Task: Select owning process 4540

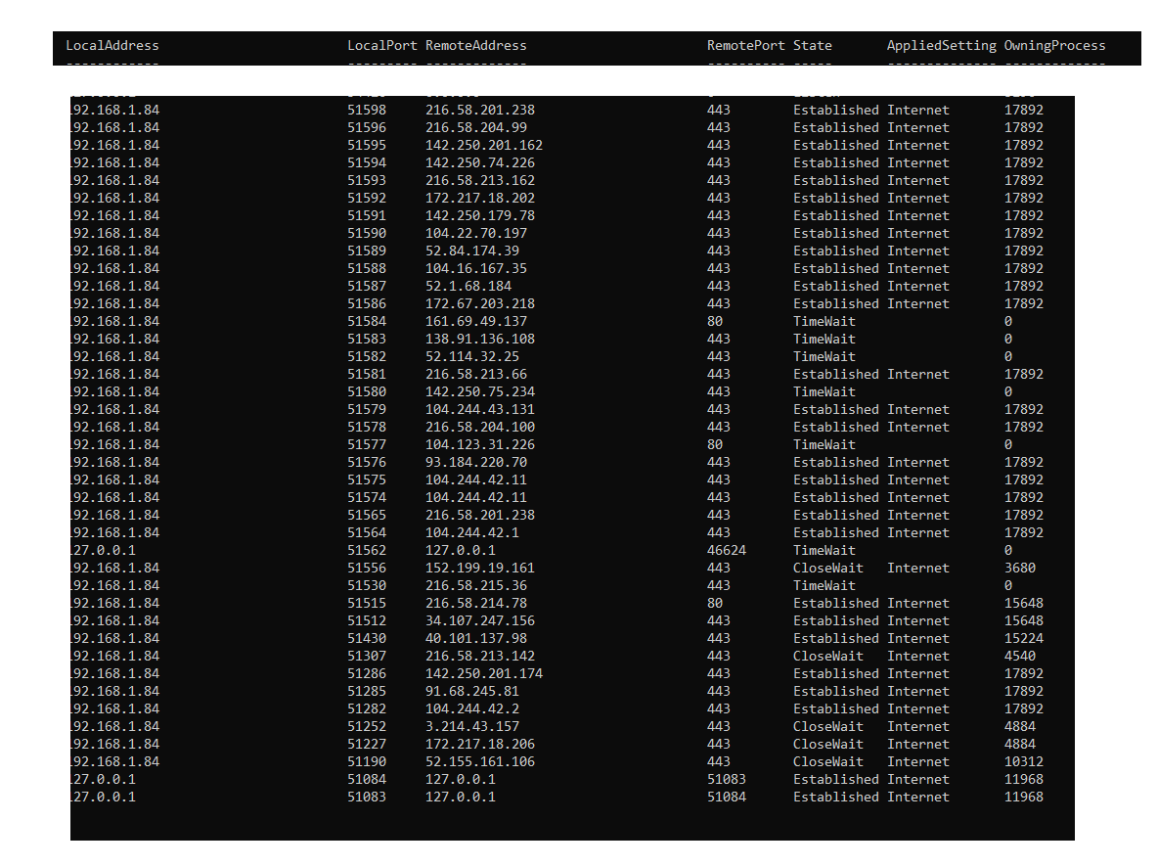Action: [1019, 657]
